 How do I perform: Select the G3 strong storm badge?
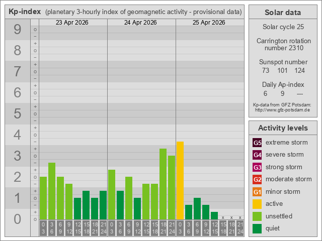(257, 167)
